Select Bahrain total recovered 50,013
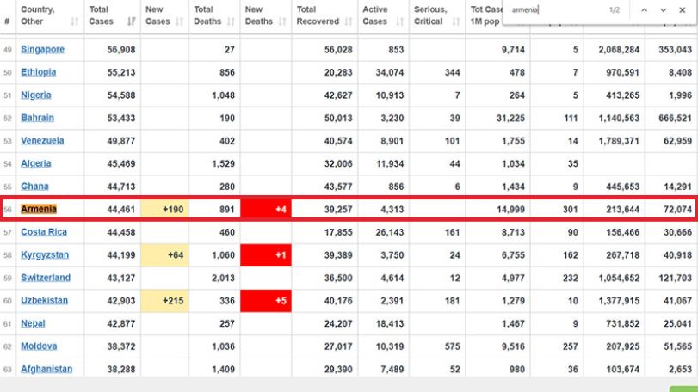Image resolution: width=698 pixels, height=392 pixels. click(x=338, y=119)
